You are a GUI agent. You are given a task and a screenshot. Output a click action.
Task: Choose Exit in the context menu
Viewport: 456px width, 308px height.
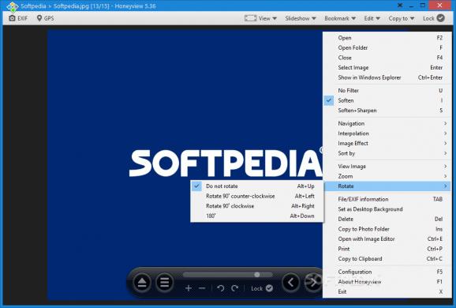click(x=387, y=291)
